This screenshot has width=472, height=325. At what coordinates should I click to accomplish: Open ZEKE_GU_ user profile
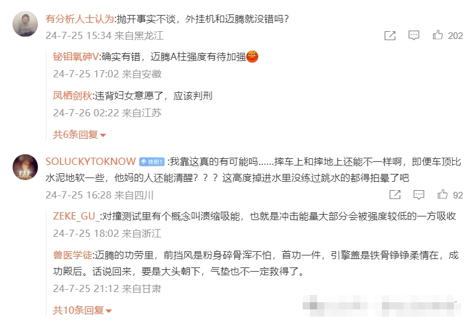[x=76, y=216]
